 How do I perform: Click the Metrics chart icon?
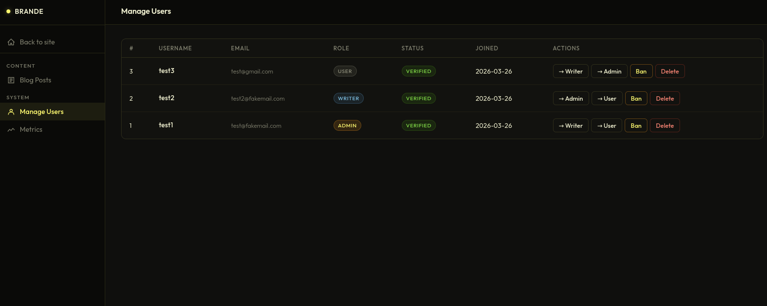pyautogui.click(x=11, y=130)
